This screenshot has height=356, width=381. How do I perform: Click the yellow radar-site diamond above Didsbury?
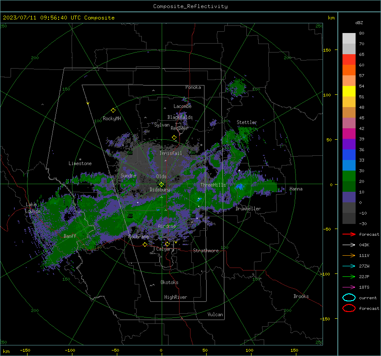(161, 185)
